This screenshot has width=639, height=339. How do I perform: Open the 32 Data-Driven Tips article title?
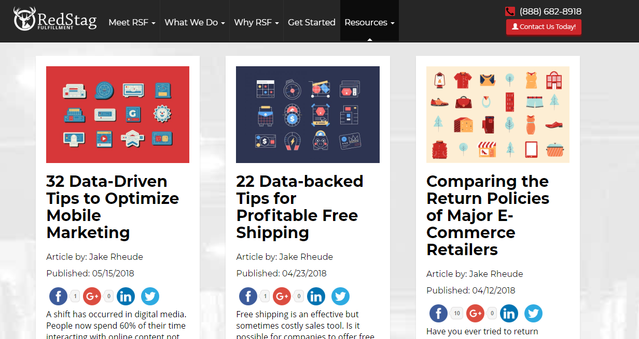point(113,207)
